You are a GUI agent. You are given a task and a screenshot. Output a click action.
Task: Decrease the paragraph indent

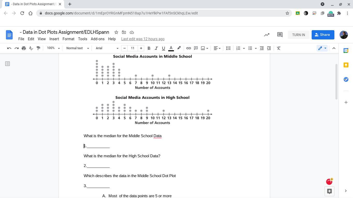pos(262,48)
